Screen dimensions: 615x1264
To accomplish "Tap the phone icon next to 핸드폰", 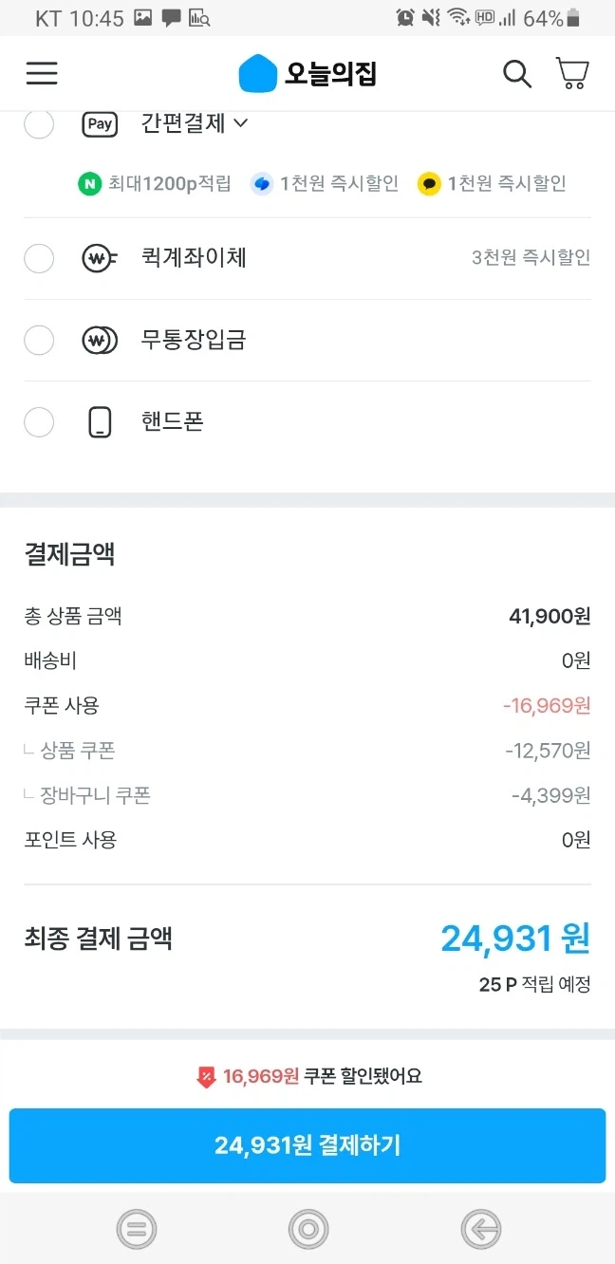I will (100, 421).
